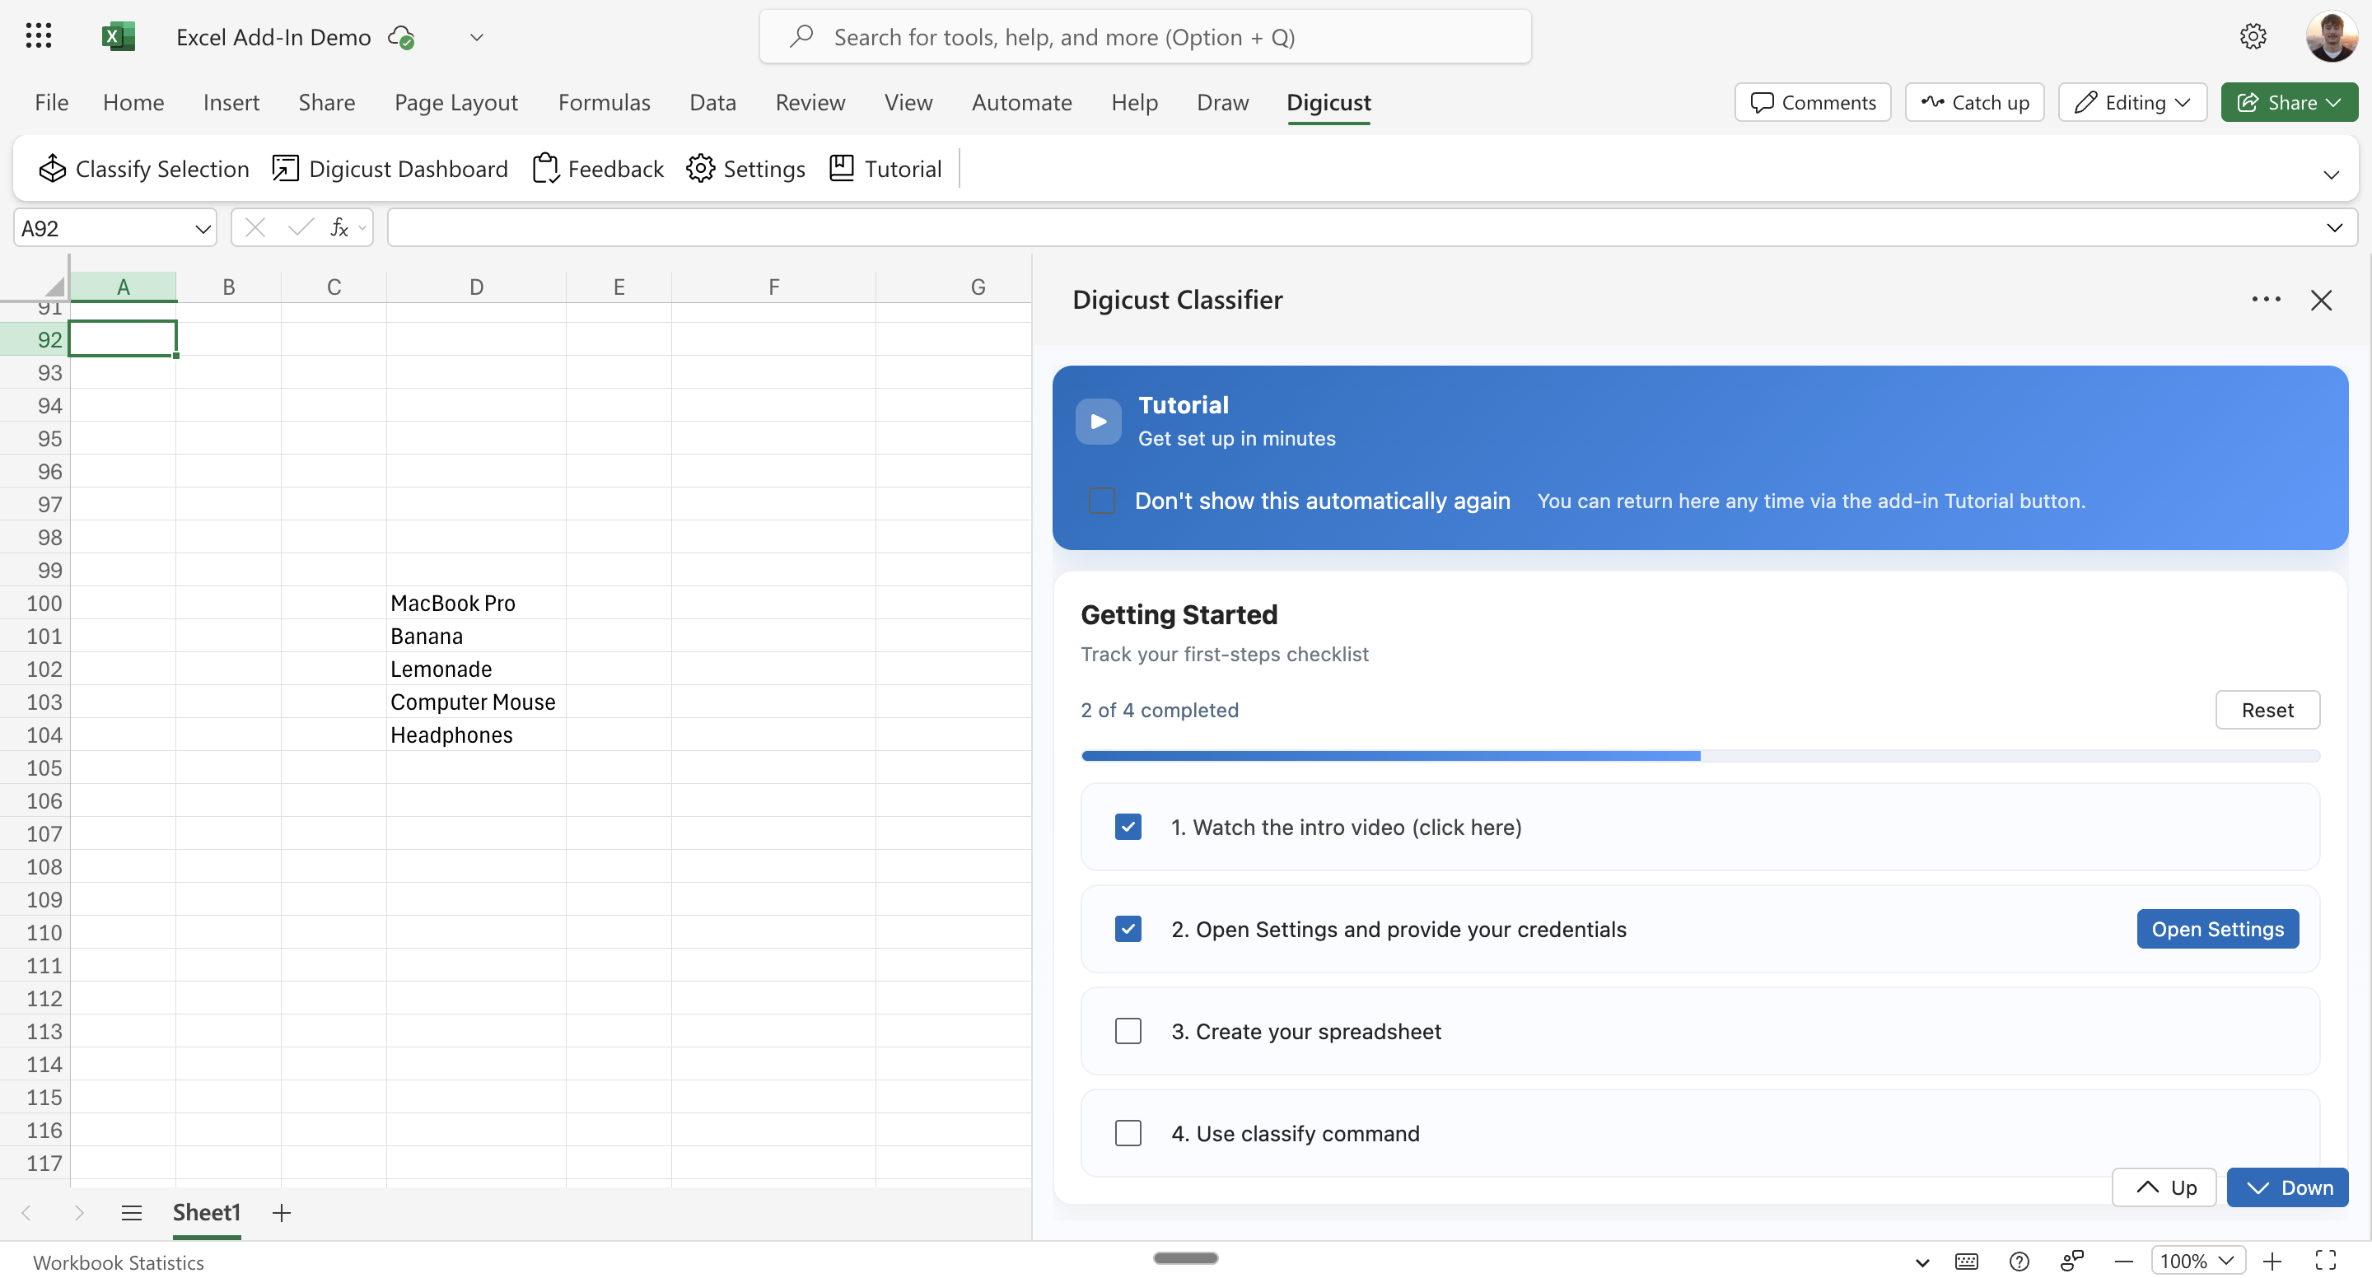Switch to the Automate tab

pos(1021,102)
